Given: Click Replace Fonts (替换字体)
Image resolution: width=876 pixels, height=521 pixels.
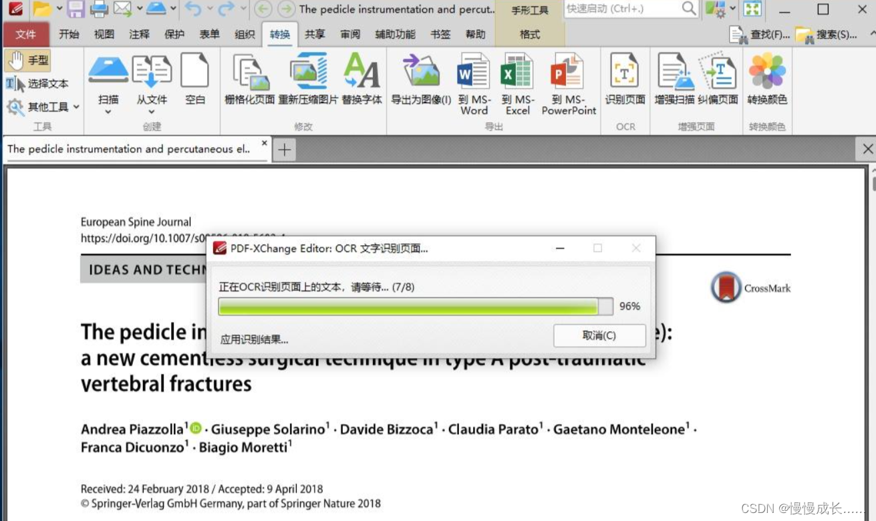Looking at the screenshot, I should pyautogui.click(x=361, y=79).
